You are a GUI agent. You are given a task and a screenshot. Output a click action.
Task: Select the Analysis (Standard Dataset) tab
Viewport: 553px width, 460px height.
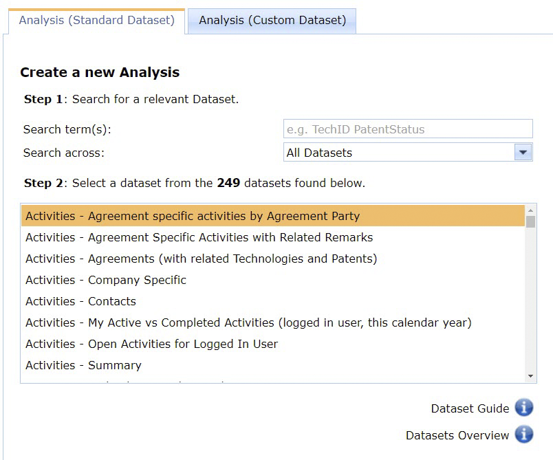pos(97,21)
